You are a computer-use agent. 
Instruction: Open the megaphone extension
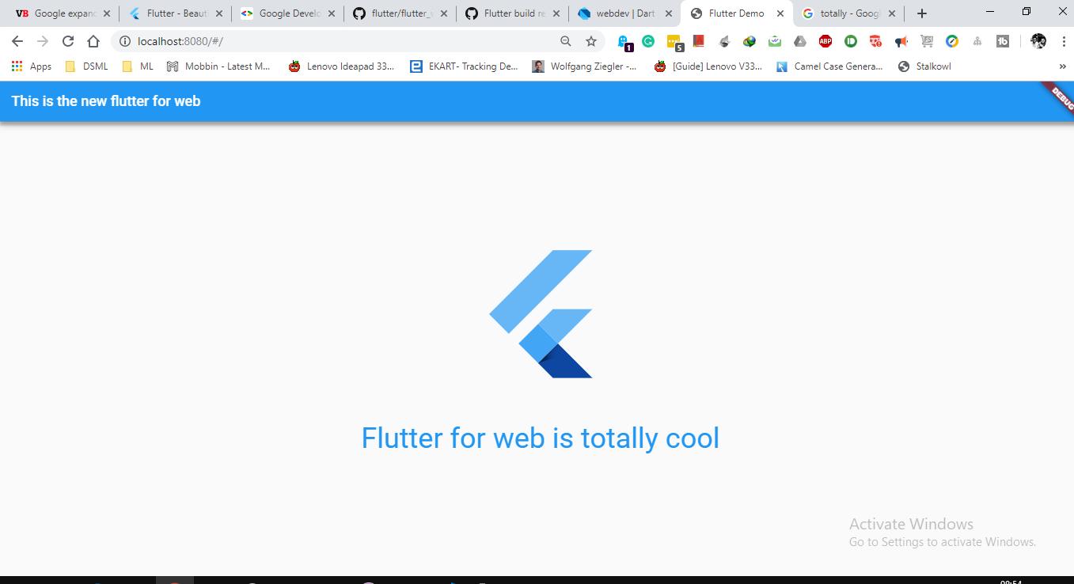(901, 41)
